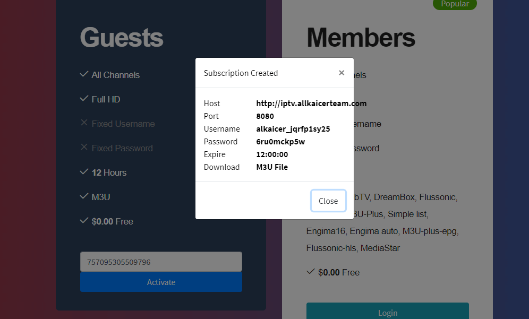Click the activation code input field
529x319 pixels.
[x=161, y=262]
